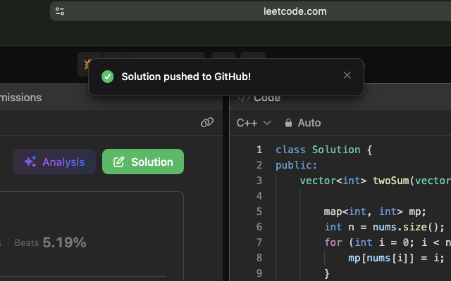This screenshot has height=281, width=451.
Task: Open the browser site settings icon
Action: pos(60,11)
